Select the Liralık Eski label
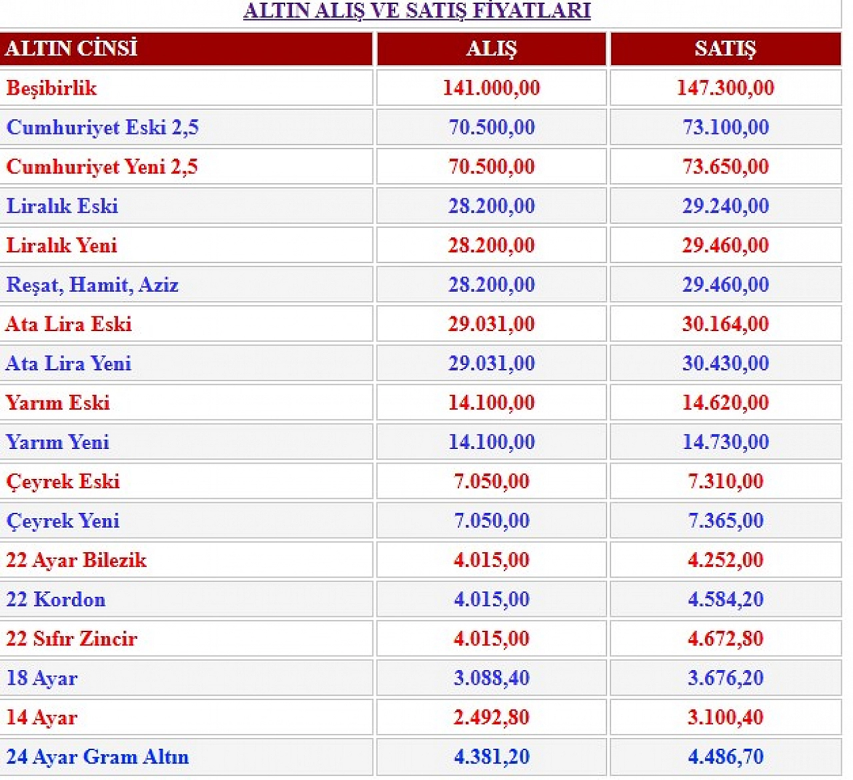The image size is (853, 780). point(62,206)
